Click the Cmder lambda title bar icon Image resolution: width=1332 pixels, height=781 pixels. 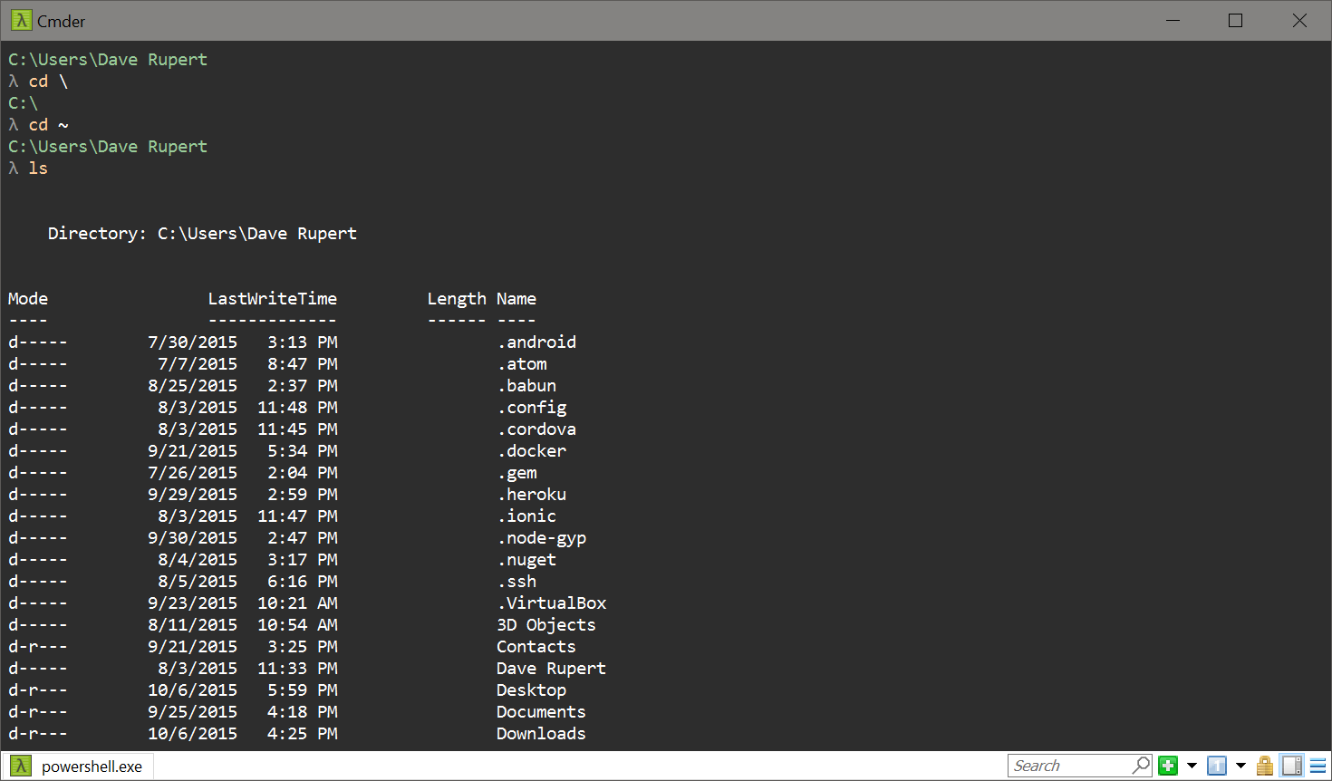click(x=21, y=20)
